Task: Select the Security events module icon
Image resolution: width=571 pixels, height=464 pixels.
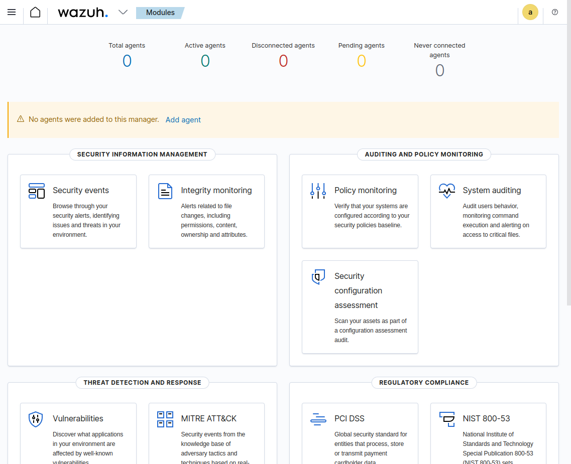Action: [x=36, y=191]
